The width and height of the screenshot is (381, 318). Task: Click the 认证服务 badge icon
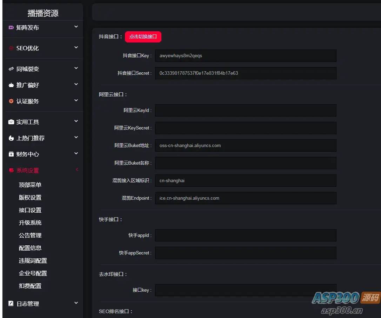11,101
